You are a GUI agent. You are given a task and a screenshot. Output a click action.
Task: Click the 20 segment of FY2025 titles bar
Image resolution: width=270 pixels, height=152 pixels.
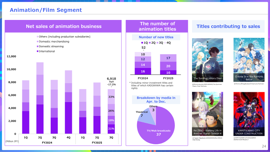click(x=168, y=66)
